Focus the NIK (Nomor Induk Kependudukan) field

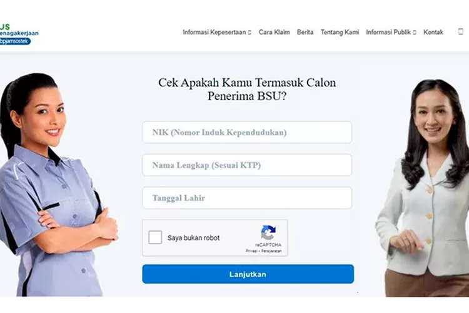coord(247,132)
